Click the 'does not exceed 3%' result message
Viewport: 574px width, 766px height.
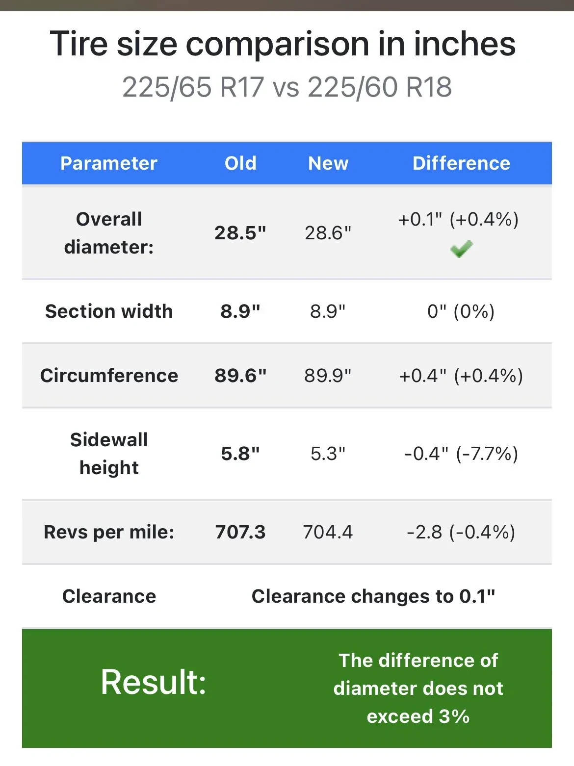(x=418, y=689)
